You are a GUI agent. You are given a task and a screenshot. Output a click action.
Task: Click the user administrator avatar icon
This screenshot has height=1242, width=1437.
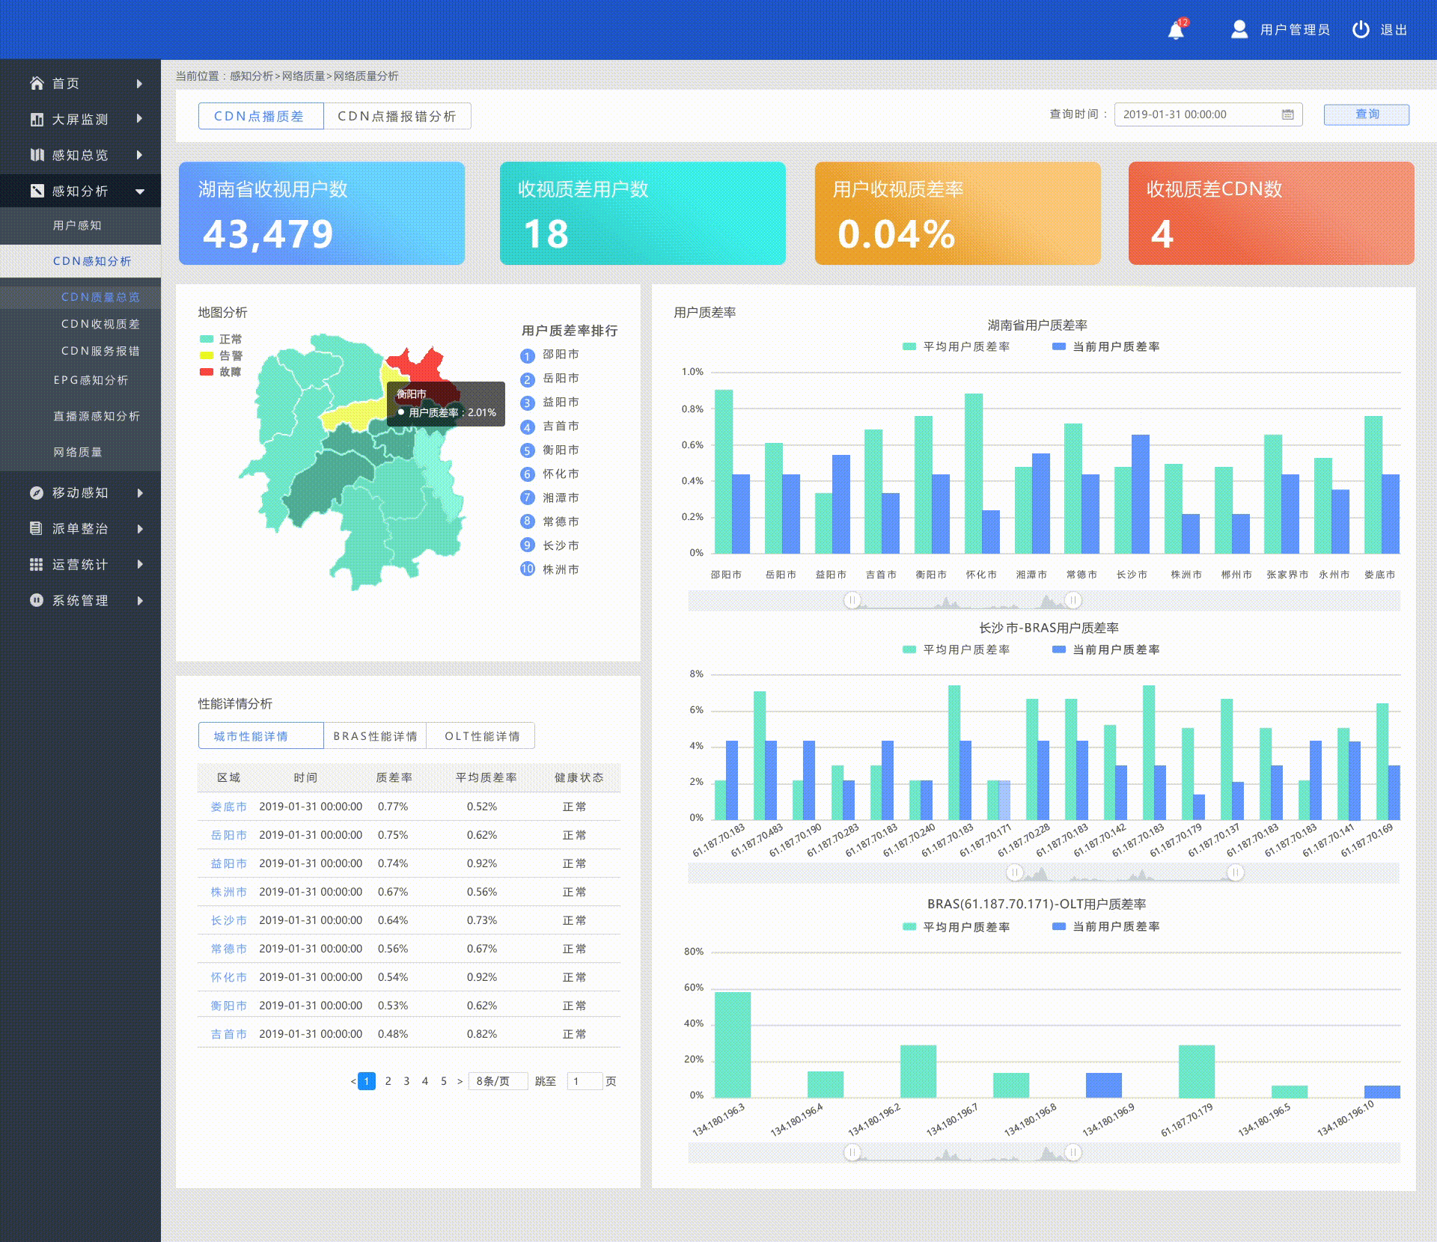[x=1239, y=29]
